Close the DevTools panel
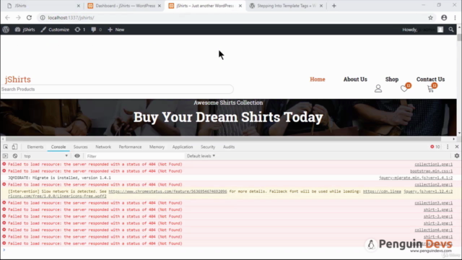The height and width of the screenshot is (260, 462). (x=457, y=147)
